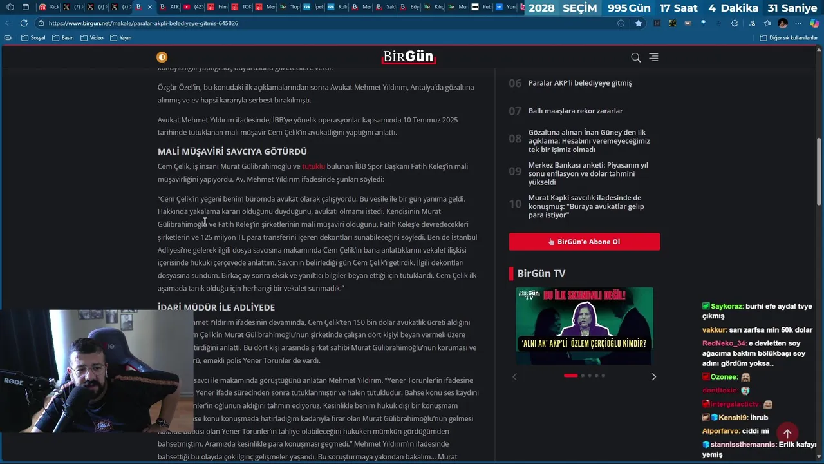Screen dimensions: 824x464
Task: Toggle the vertical tabs icon
Action: click(x=26, y=7)
